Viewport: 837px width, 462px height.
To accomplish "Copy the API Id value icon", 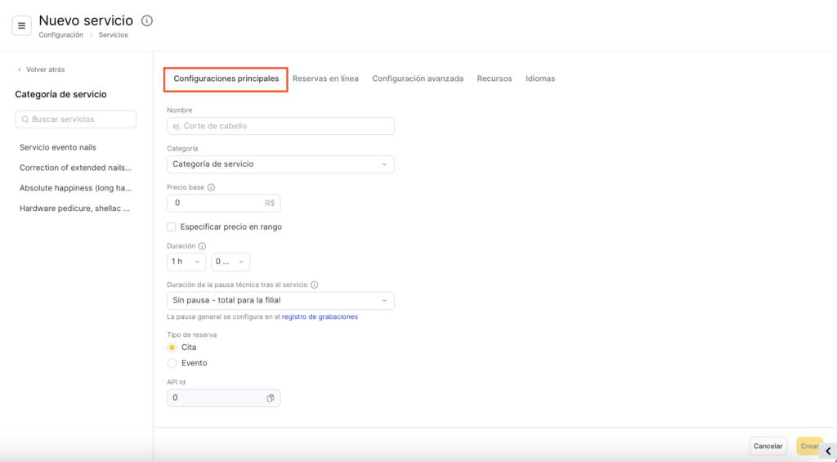I will pyautogui.click(x=271, y=398).
